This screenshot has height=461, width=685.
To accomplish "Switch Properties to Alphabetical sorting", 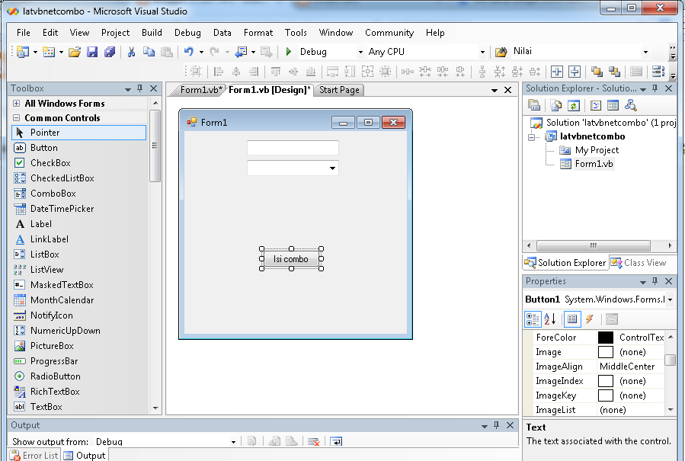I will pos(549,319).
